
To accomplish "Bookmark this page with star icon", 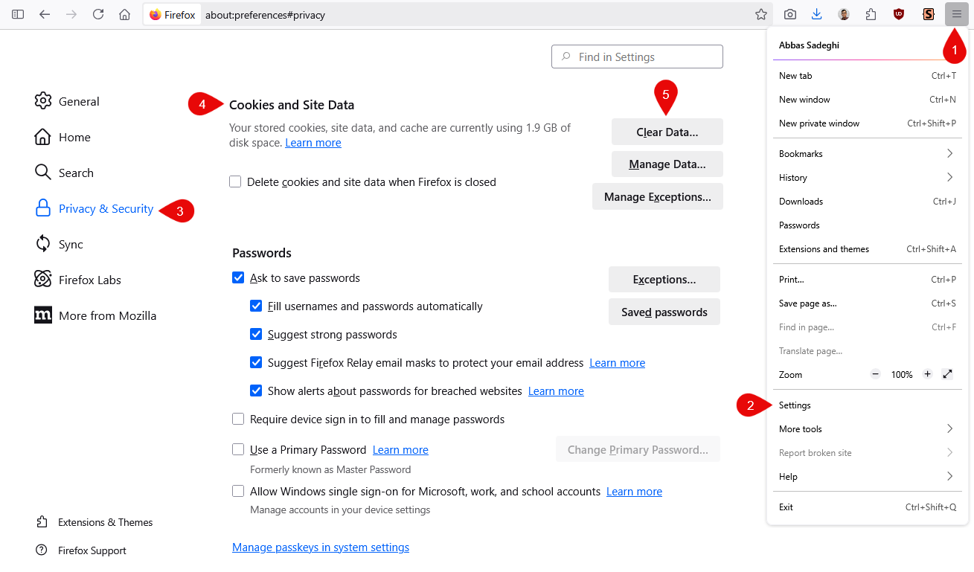I will coord(760,14).
